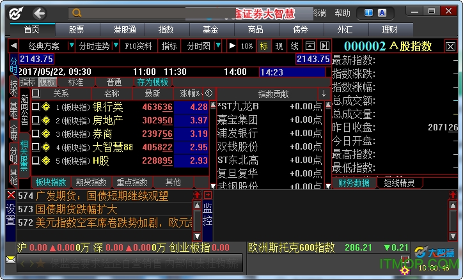
Task: Click the yellow diamond icon for 银行类
Action: click(46, 107)
